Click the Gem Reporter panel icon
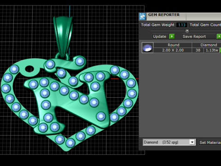 [142, 17]
